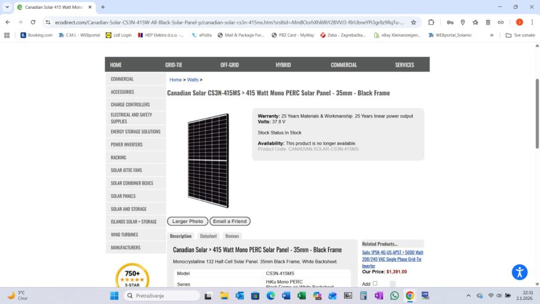Click the trash bin extension icon
The image size is (540, 304).
coord(488,22)
